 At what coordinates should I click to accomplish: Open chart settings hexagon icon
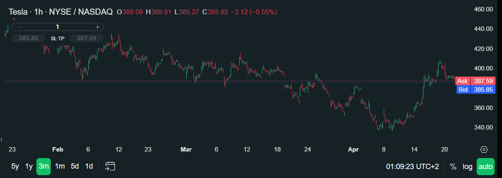tap(484, 149)
